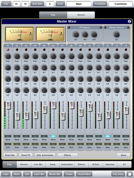Open the Transpose value 0 semitones
Image resolution: width=134 pixels, height=178 pixels.
pos(121,4)
